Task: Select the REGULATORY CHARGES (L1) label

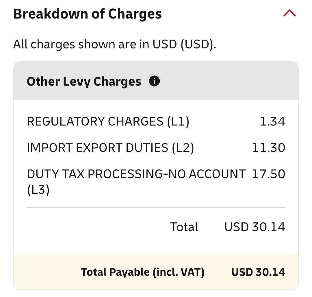Action: [x=108, y=121]
